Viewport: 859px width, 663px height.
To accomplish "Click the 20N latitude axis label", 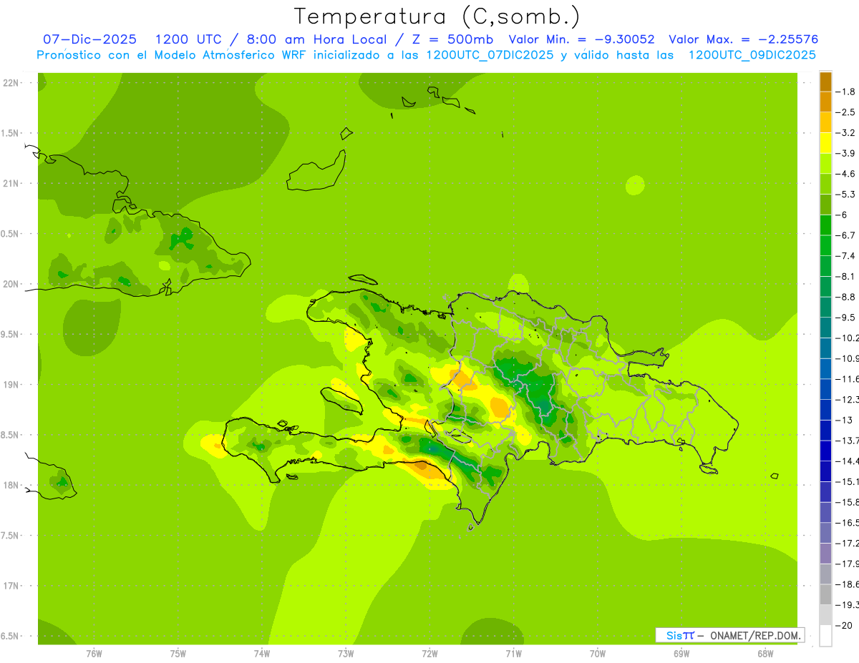I will pos(11,284).
